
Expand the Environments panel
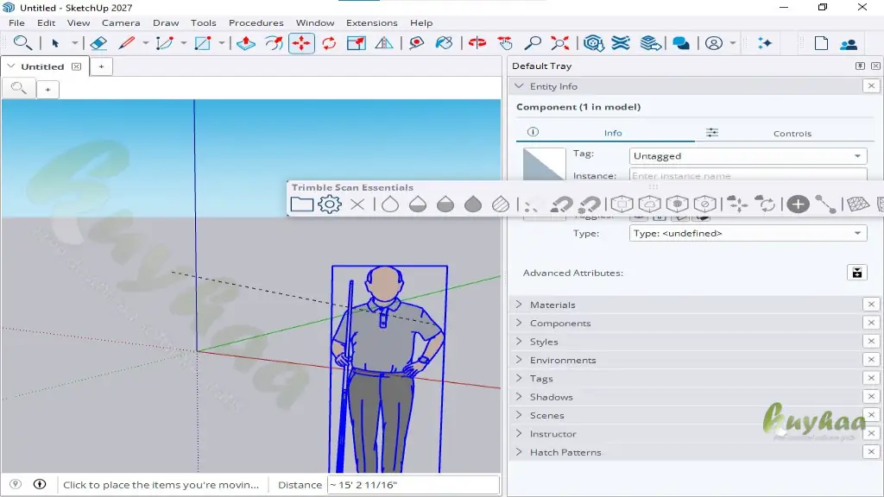(519, 360)
